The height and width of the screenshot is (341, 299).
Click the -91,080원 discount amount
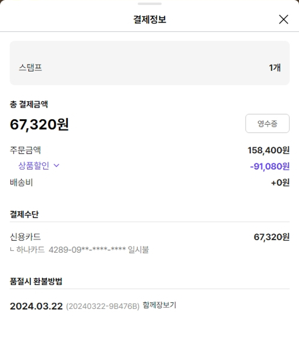coord(269,166)
